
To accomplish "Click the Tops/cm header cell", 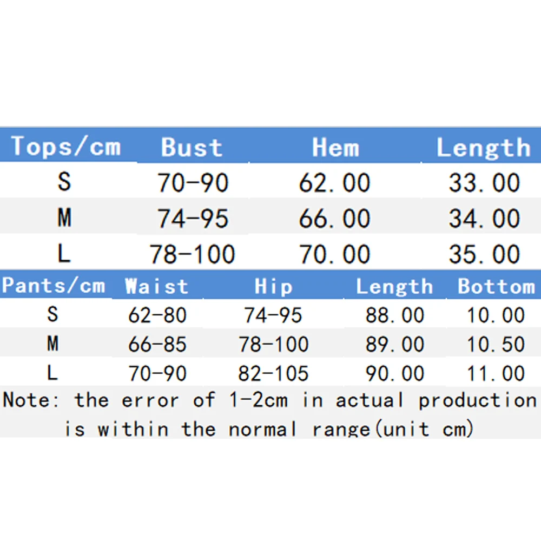I will click(65, 147).
